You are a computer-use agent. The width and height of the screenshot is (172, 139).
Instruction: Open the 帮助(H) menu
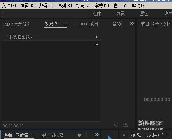pyautogui.click(x=139, y=6)
